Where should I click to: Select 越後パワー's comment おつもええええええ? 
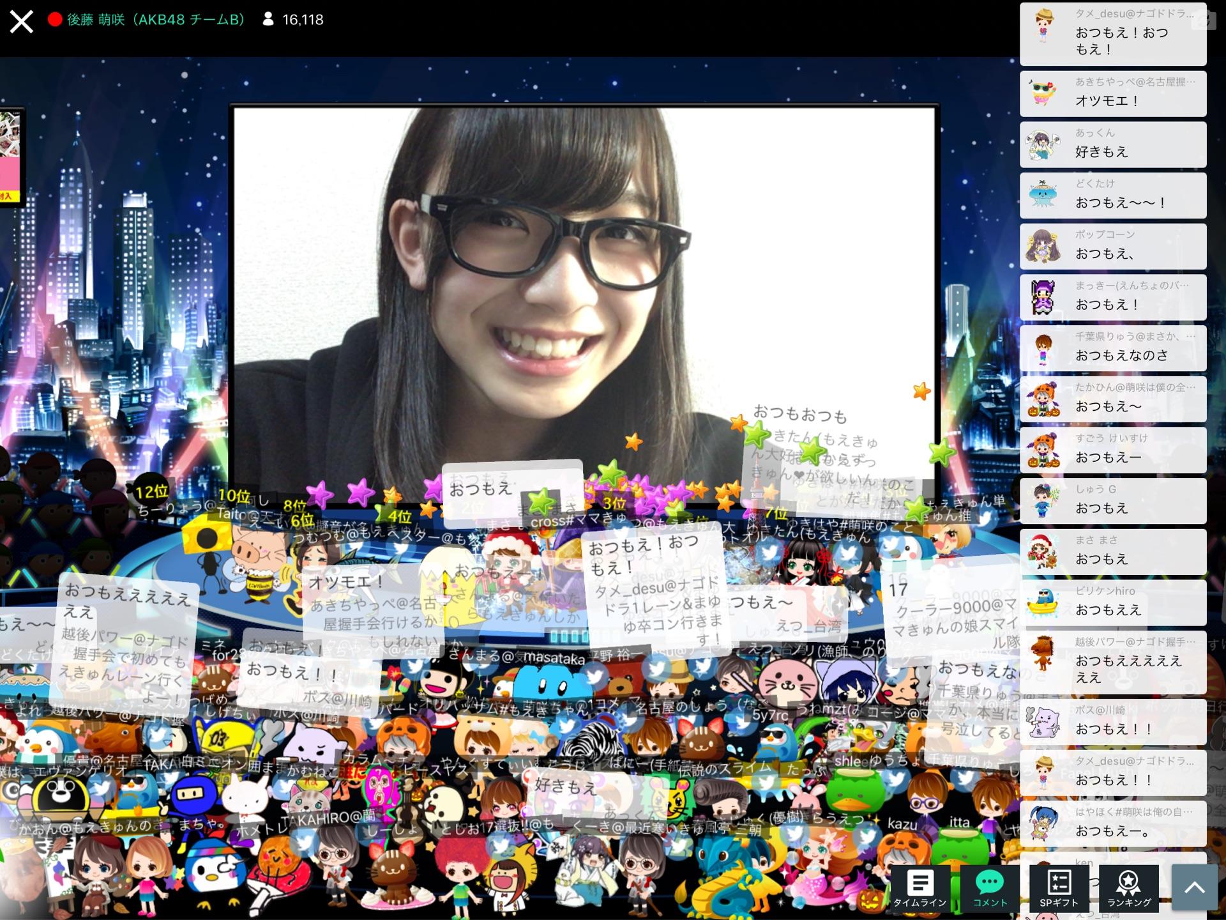(1113, 663)
